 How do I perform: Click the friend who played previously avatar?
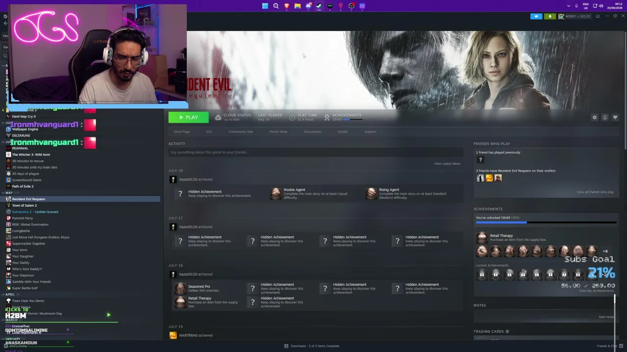[x=481, y=160]
